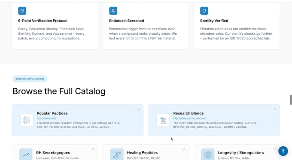Open Longevity / Bioregulators via its arrow icon

pyautogui.click(x=274, y=149)
